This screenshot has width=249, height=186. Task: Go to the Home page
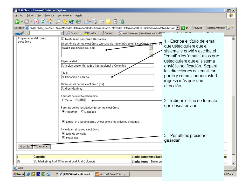click(x=50, y=22)
